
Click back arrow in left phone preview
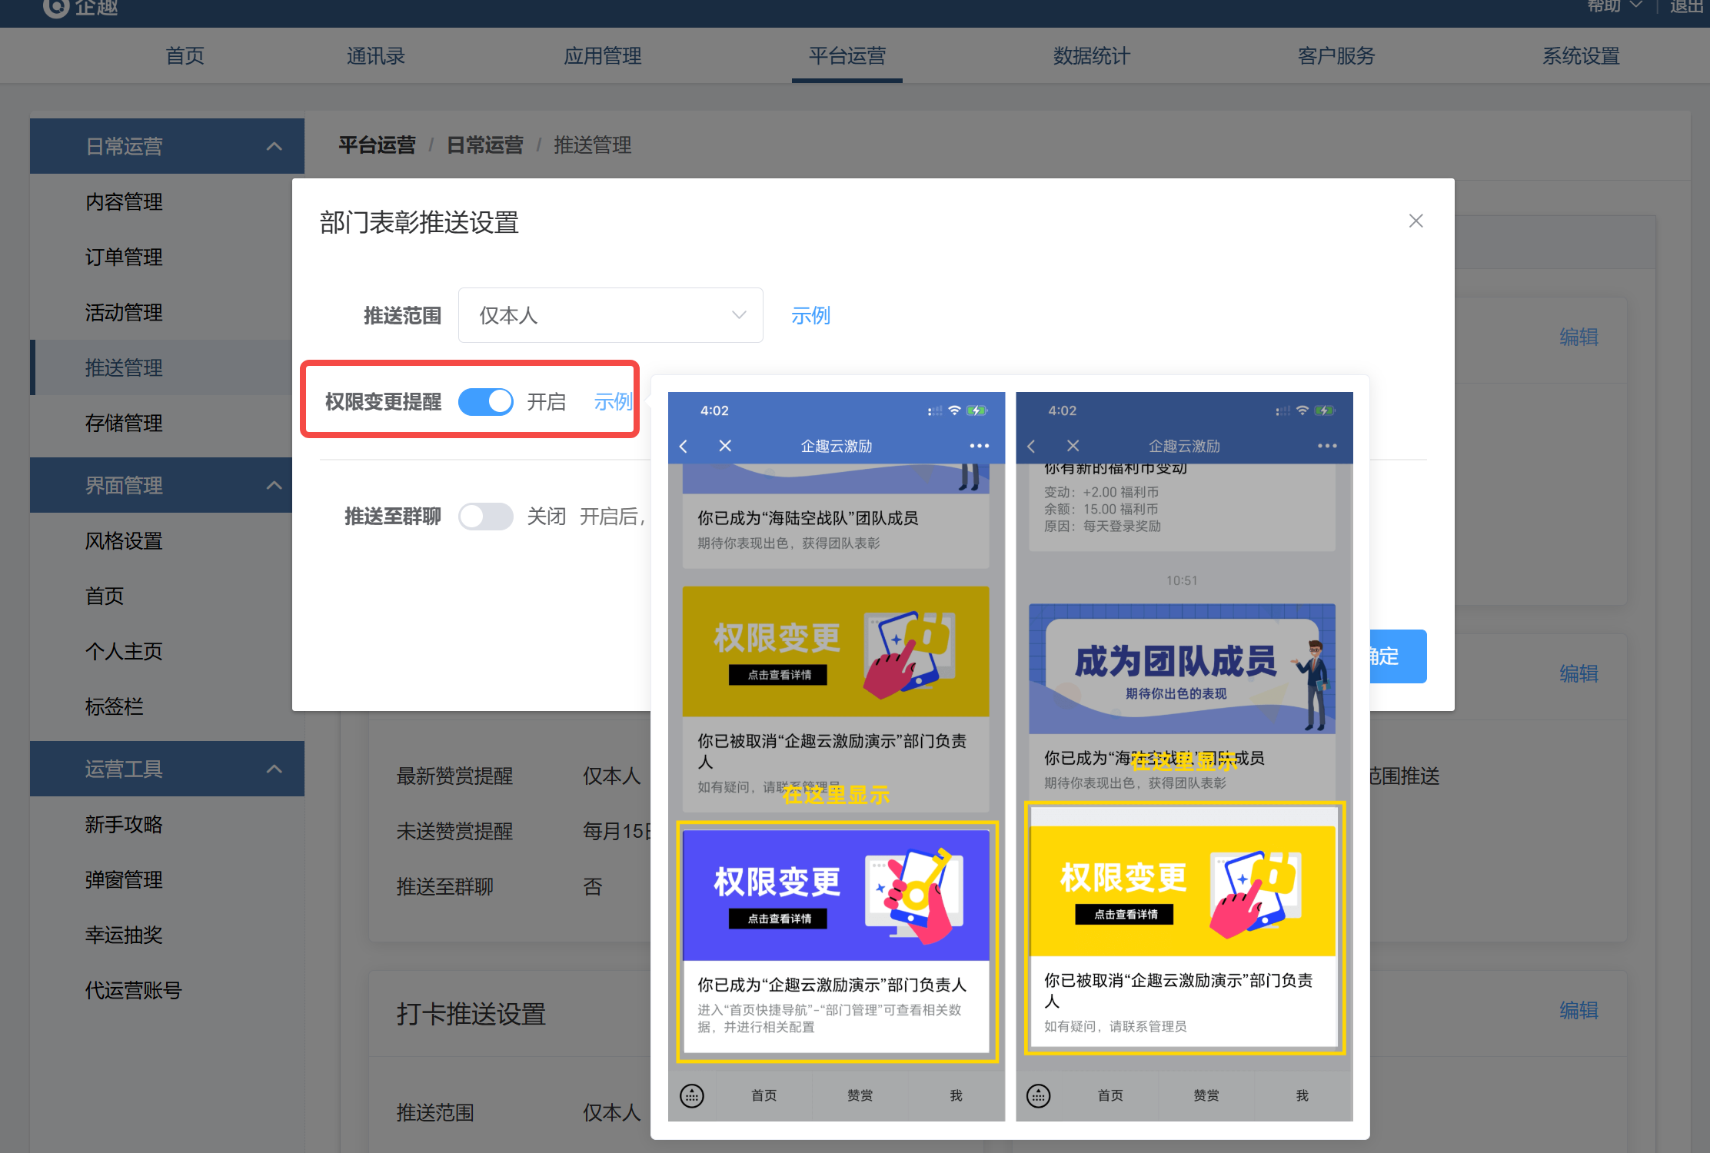point(684,446)
